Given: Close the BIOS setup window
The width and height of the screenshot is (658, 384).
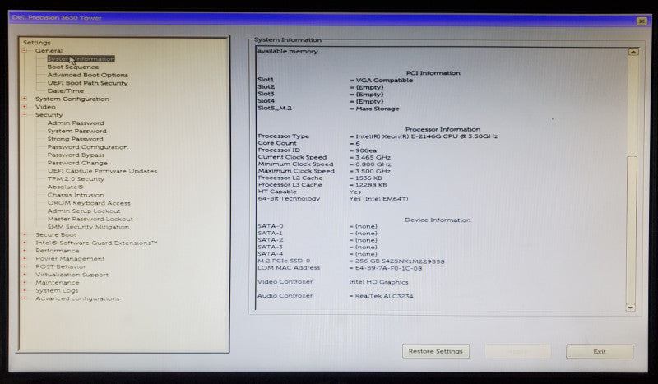Looking at the screenshot, I should pyautogui.click(x=642, y=21).
